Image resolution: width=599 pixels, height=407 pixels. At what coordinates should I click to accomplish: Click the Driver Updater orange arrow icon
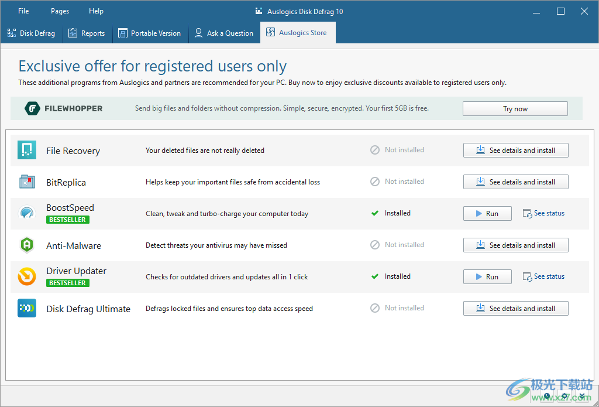tap(27, 276)
